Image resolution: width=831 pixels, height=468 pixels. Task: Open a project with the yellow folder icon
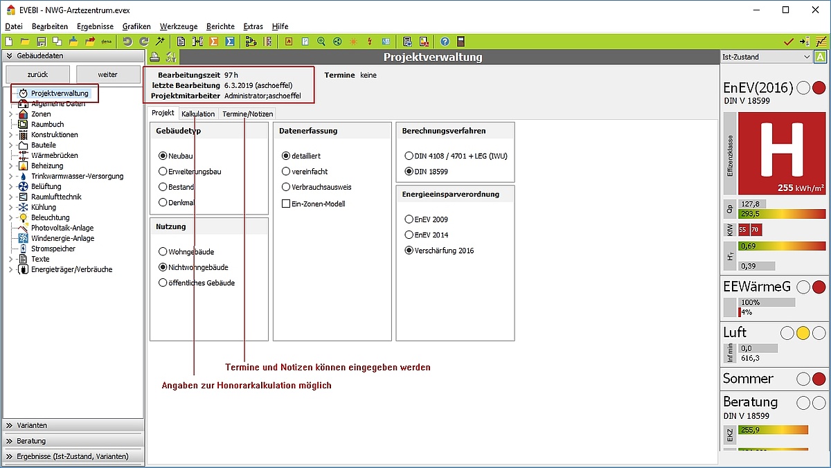(x=25, y=42)
